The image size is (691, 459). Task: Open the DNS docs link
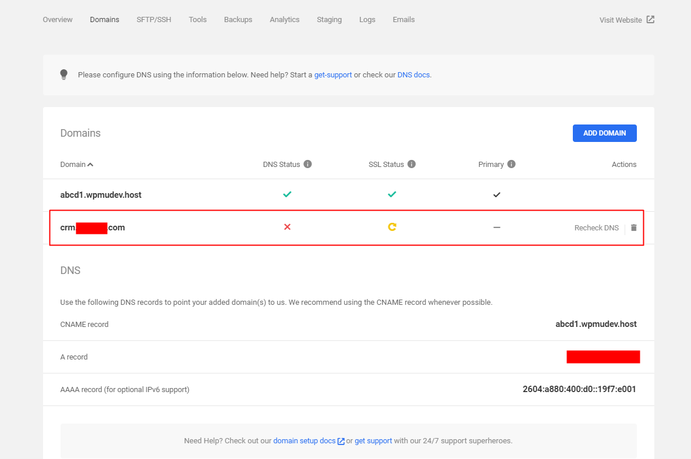coord(413,75)
